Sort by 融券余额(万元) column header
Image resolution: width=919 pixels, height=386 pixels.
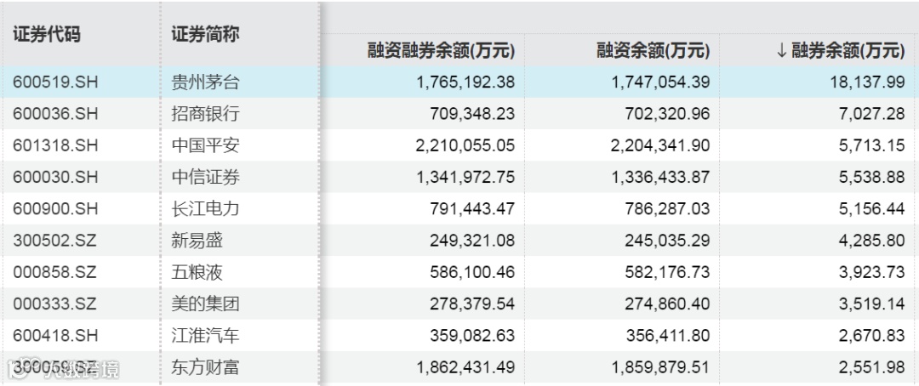(x=848, y=51)
